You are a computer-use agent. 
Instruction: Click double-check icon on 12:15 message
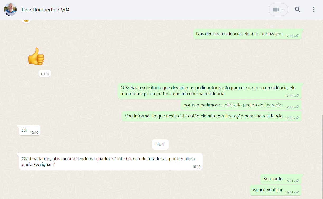coord(297,96)
